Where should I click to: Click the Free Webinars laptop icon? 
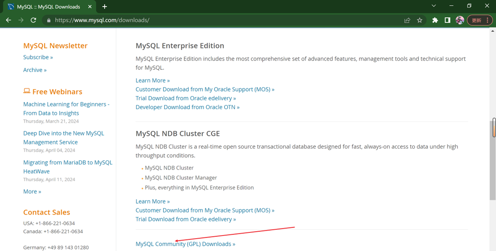(27, 91)
